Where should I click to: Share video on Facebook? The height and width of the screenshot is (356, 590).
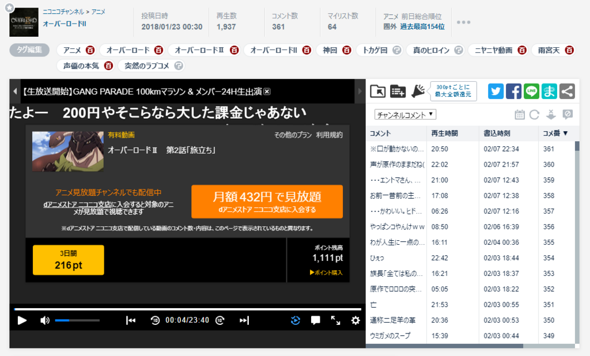coord(513,92)
